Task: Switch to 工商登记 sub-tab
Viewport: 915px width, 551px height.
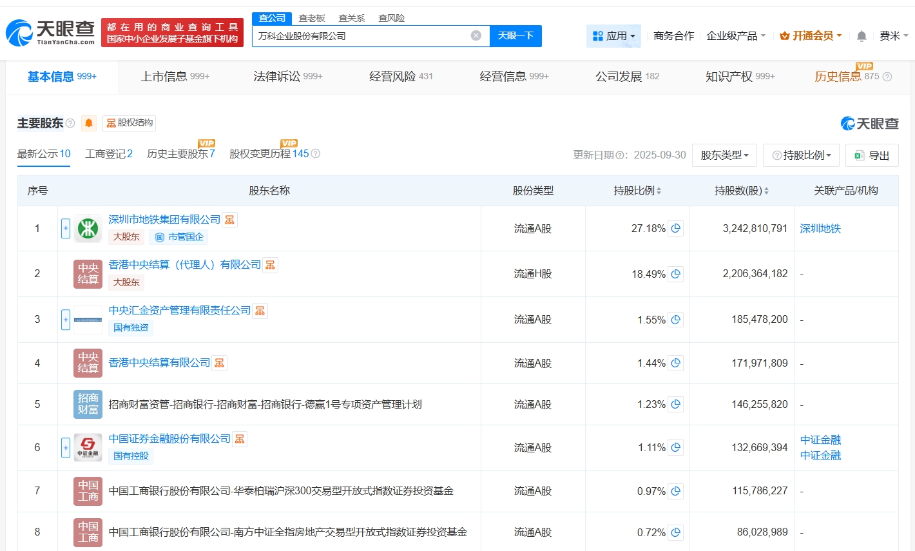Action: (x=108, y=153)
